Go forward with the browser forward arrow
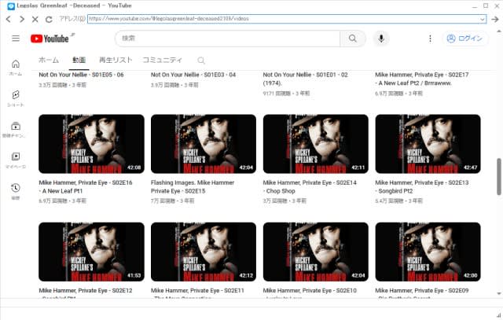This screenshot has width=503, height=320. 21,19
